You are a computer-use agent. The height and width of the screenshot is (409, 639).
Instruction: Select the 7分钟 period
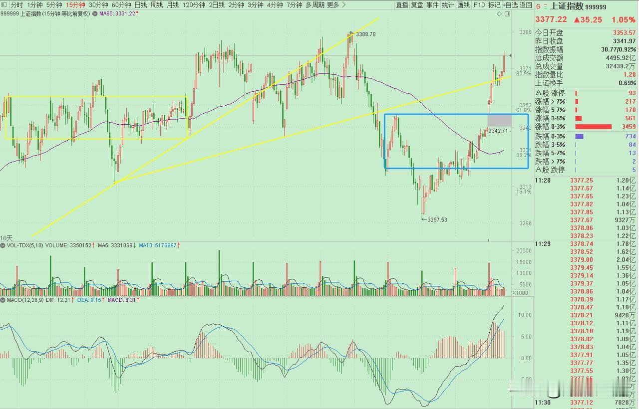[294, 5]
